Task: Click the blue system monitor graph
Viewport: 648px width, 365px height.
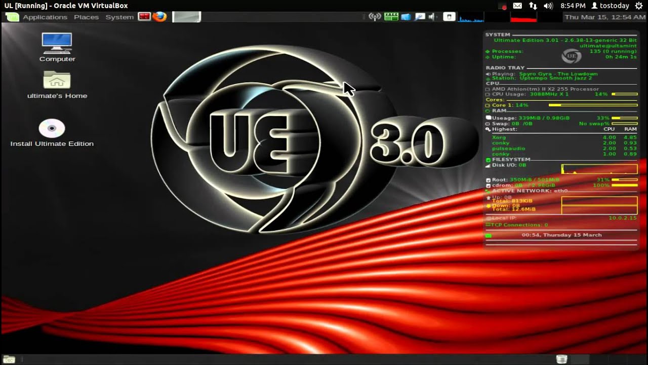Action: click(471, 17)
